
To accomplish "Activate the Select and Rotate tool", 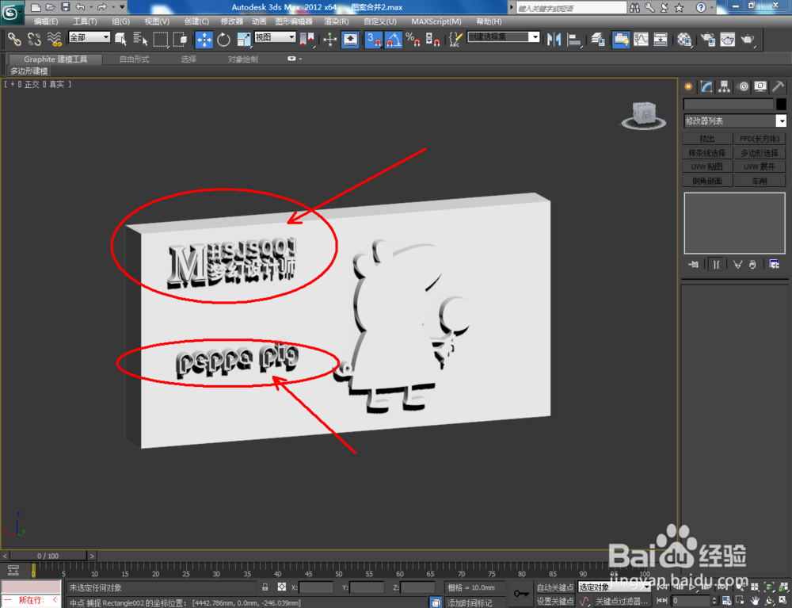I will pos(223,39).
